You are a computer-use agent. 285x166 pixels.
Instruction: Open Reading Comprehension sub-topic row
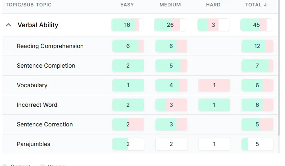[x=140, y=46]
